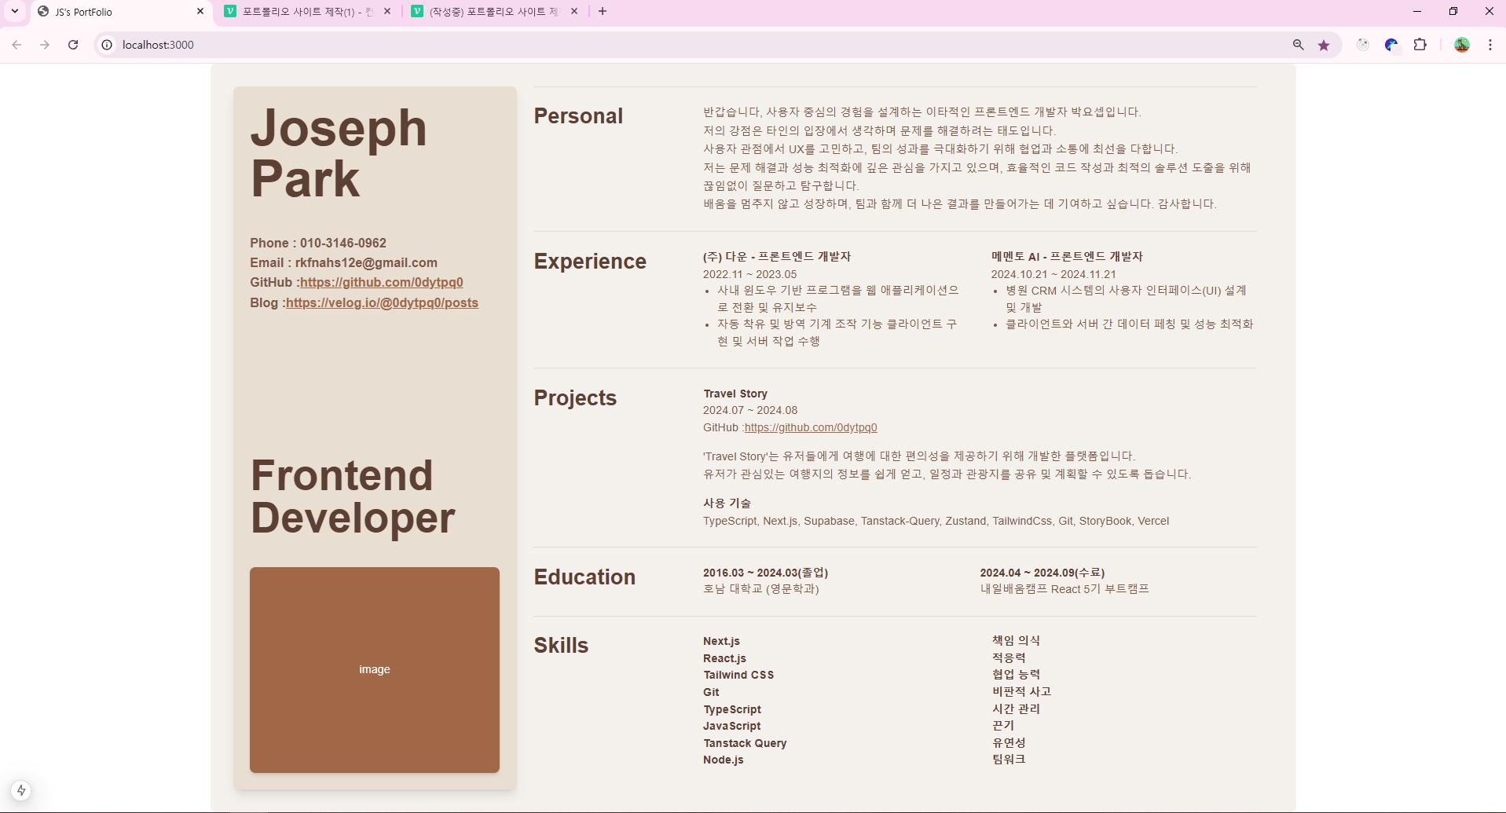Click the Experience section heading
Image resolution: width=1506 pixels, height=813 pixels.
[590, 262]
